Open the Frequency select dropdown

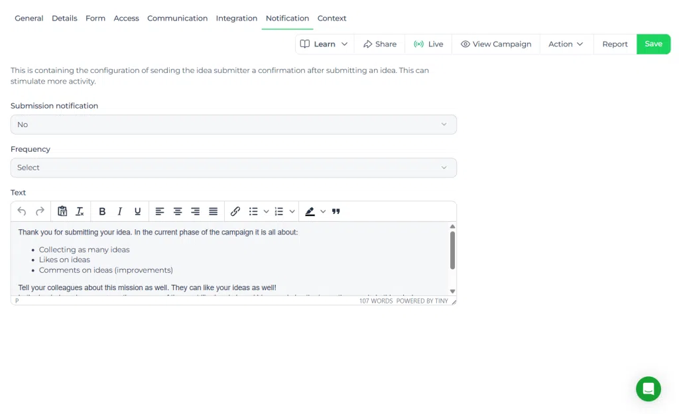(233, 168)
